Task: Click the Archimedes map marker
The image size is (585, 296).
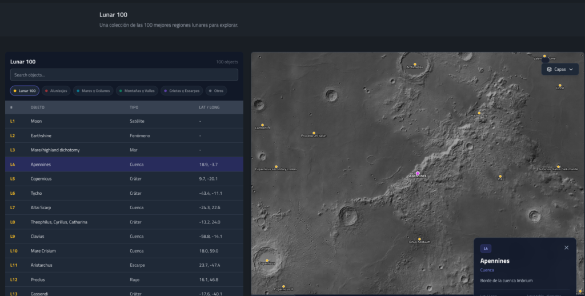Action: tap(415, 64)
